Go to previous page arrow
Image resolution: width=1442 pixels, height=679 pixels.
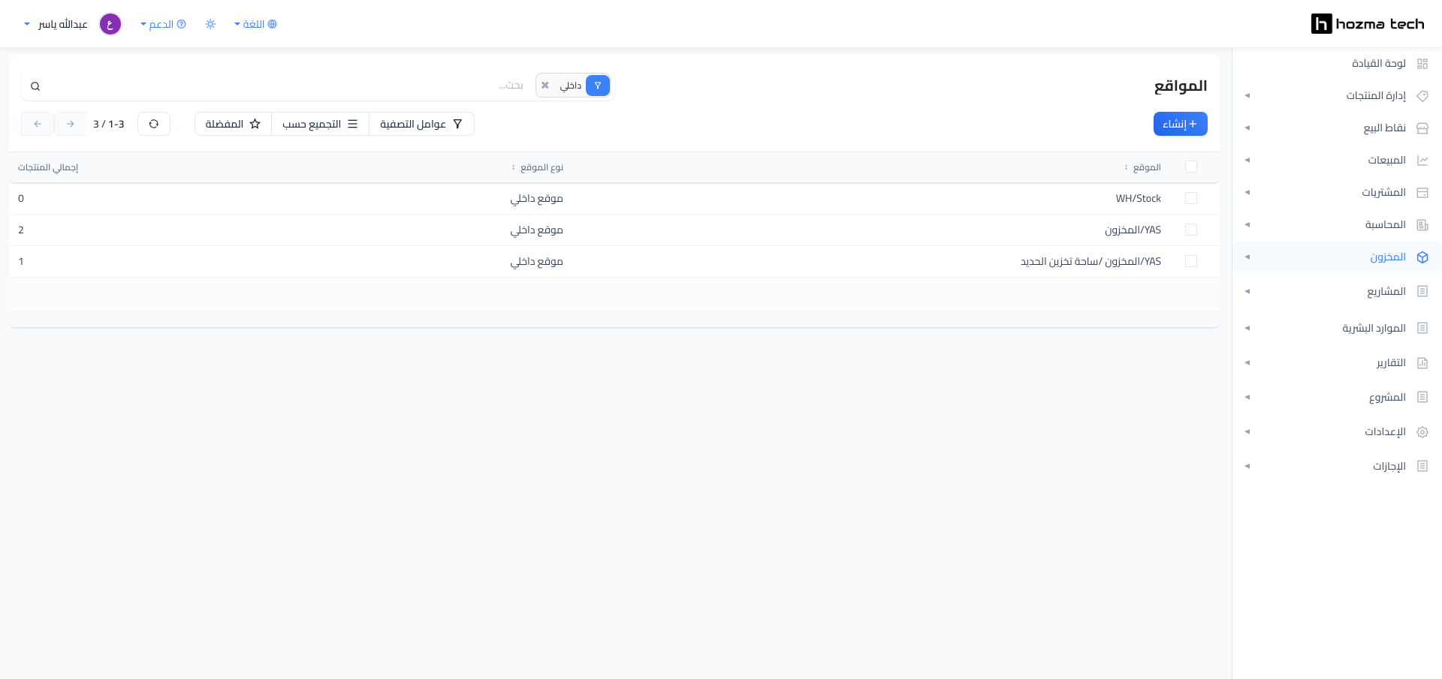click(38, 124)
